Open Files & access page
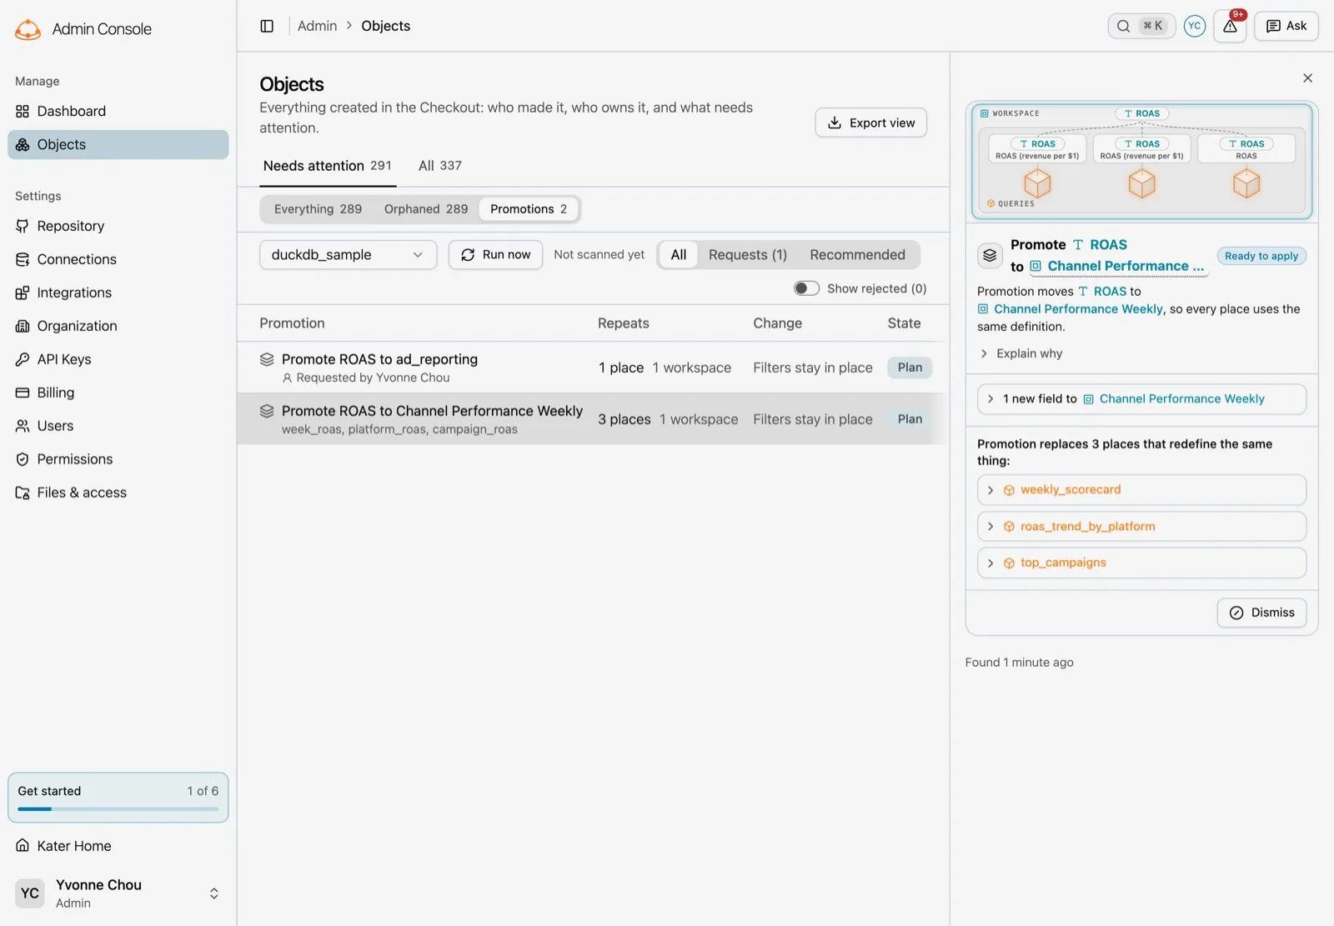 [x=118, y=493]
